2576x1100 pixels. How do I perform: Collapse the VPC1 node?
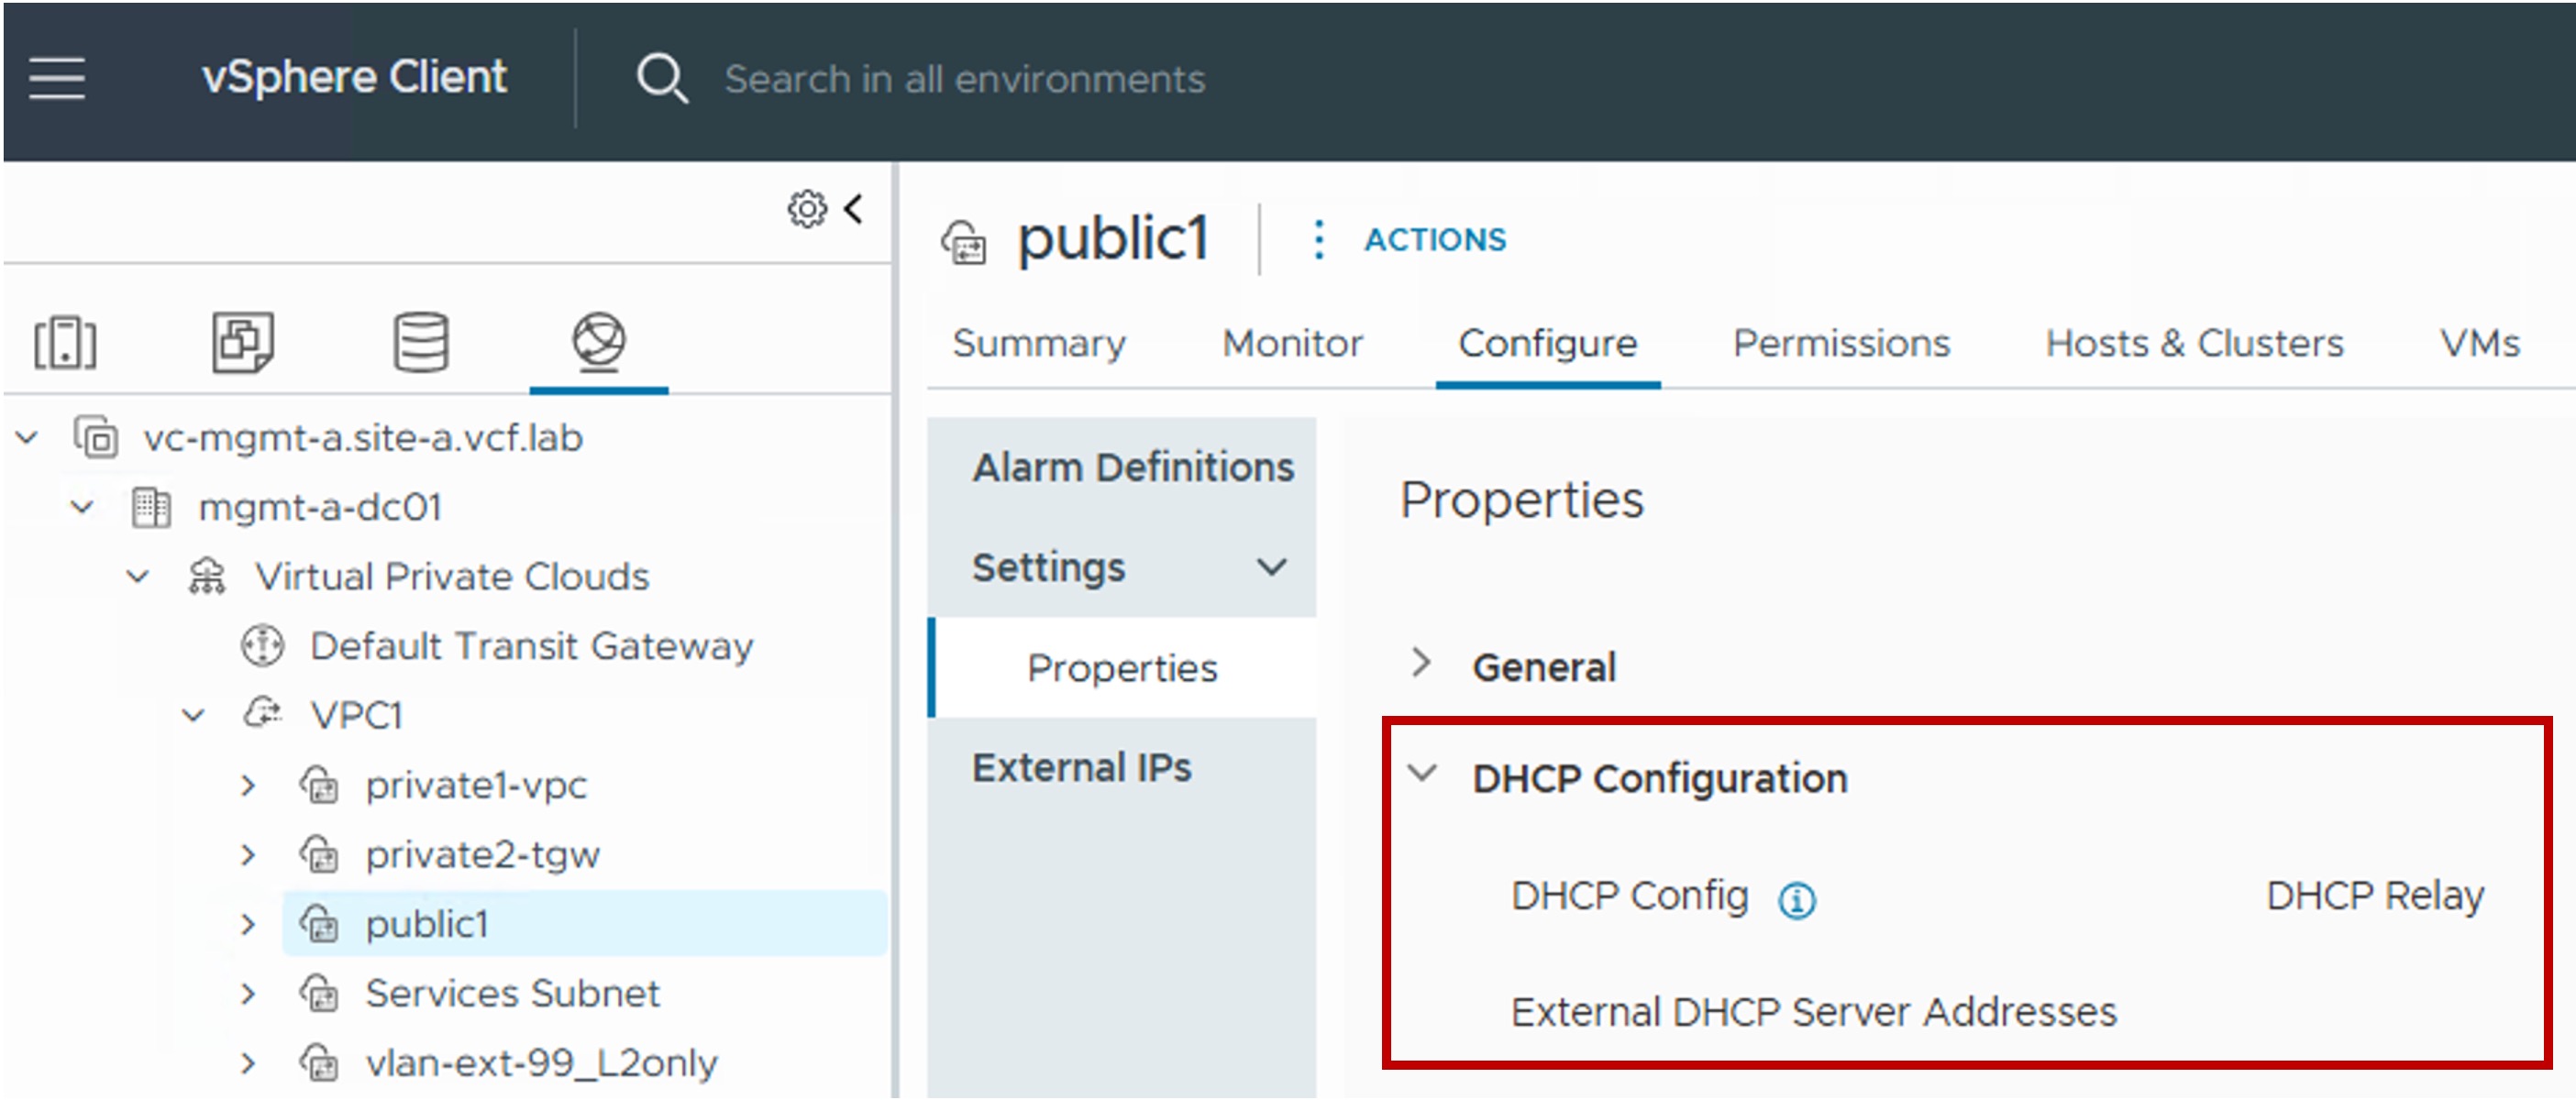[x=193, y=716]
